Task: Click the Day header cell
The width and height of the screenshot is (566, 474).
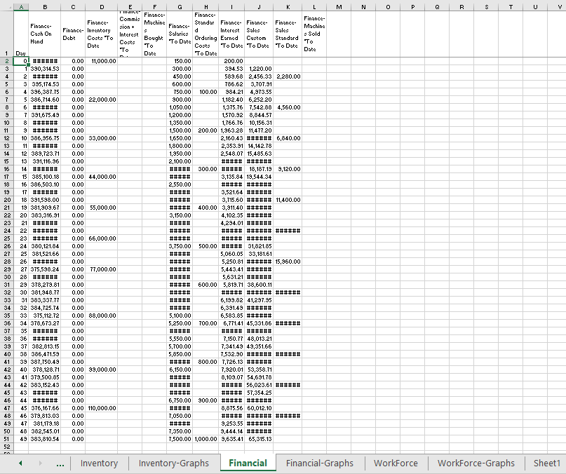Action: [21, 34]
